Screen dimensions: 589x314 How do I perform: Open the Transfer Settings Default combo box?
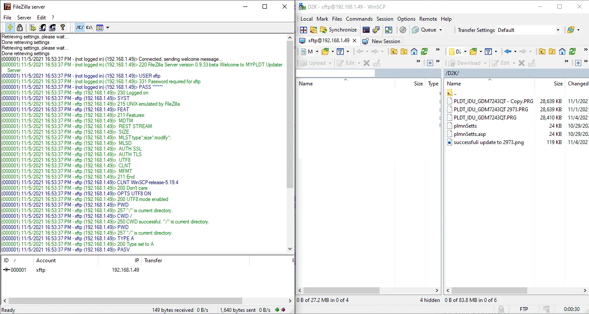tap(529, 30)
